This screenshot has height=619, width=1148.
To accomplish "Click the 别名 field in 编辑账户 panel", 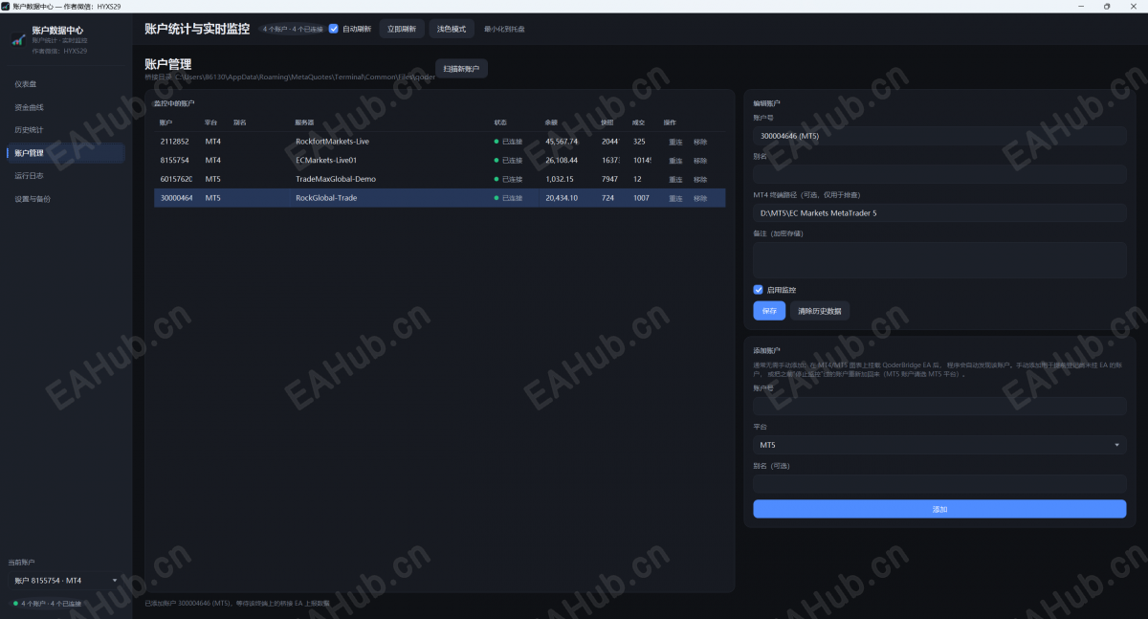I will point(939,174).
